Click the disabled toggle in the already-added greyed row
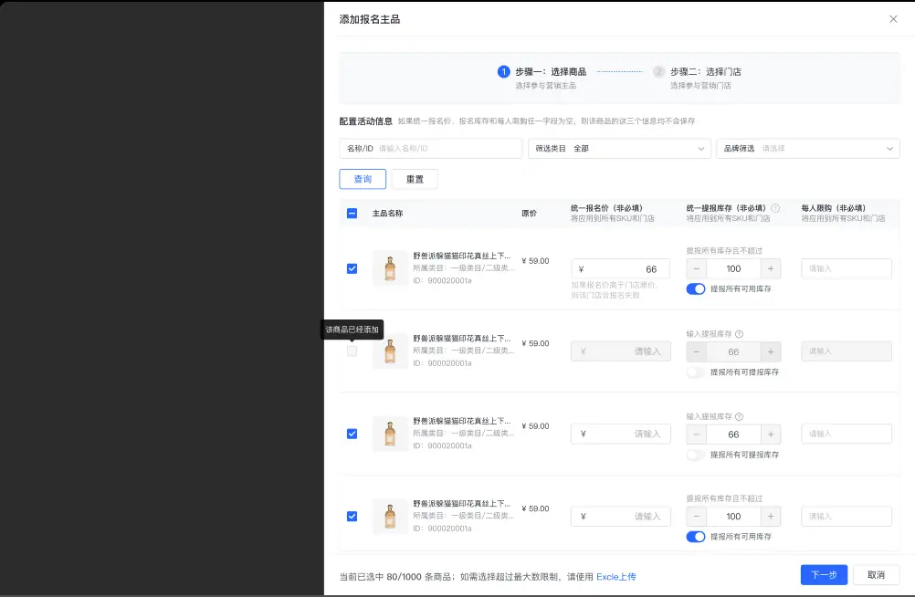915x597 pixels. (x=696, y=372)
